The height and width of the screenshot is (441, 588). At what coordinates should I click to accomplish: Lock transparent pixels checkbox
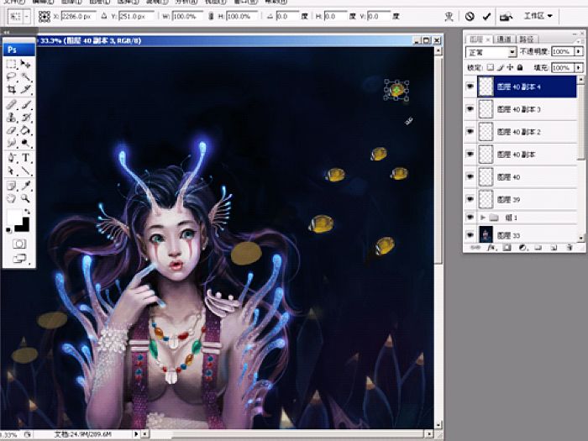490,67
